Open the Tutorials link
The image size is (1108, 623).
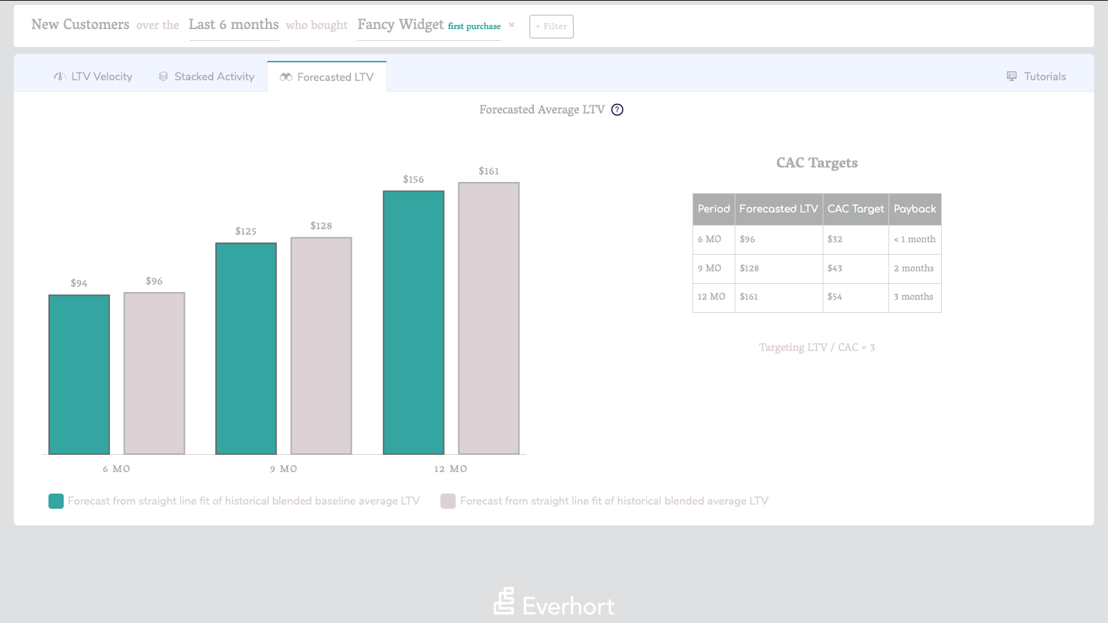click(1036, 76)
